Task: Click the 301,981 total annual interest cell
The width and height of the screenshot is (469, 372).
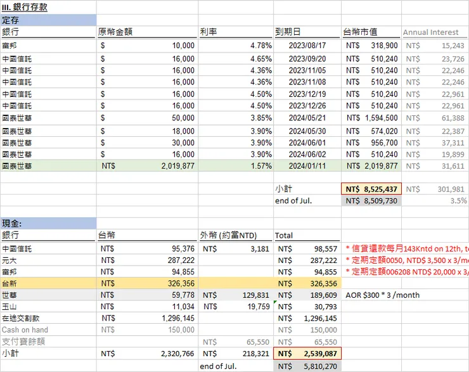Action: 435,189
